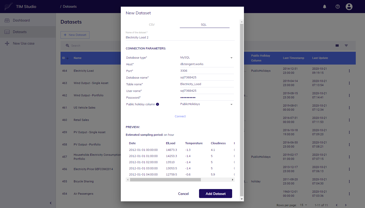Open the notifications bell
Image resolution: width=365 pixels, height=208 pixels.
[x=324, y=7]
